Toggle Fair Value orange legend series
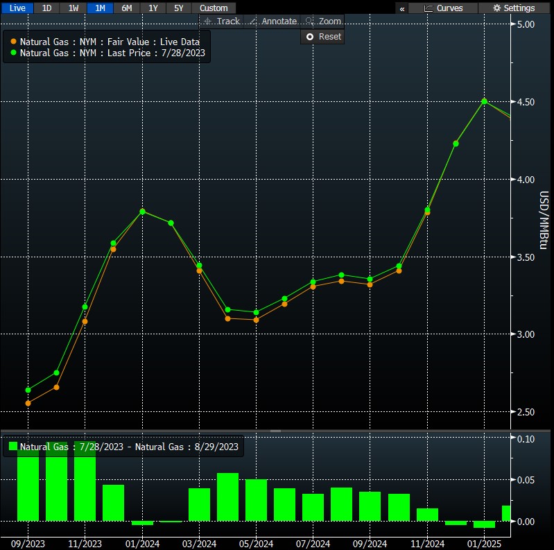Image resolution: width=554 pixels, height=550 pixels. [x=14, y=42]
